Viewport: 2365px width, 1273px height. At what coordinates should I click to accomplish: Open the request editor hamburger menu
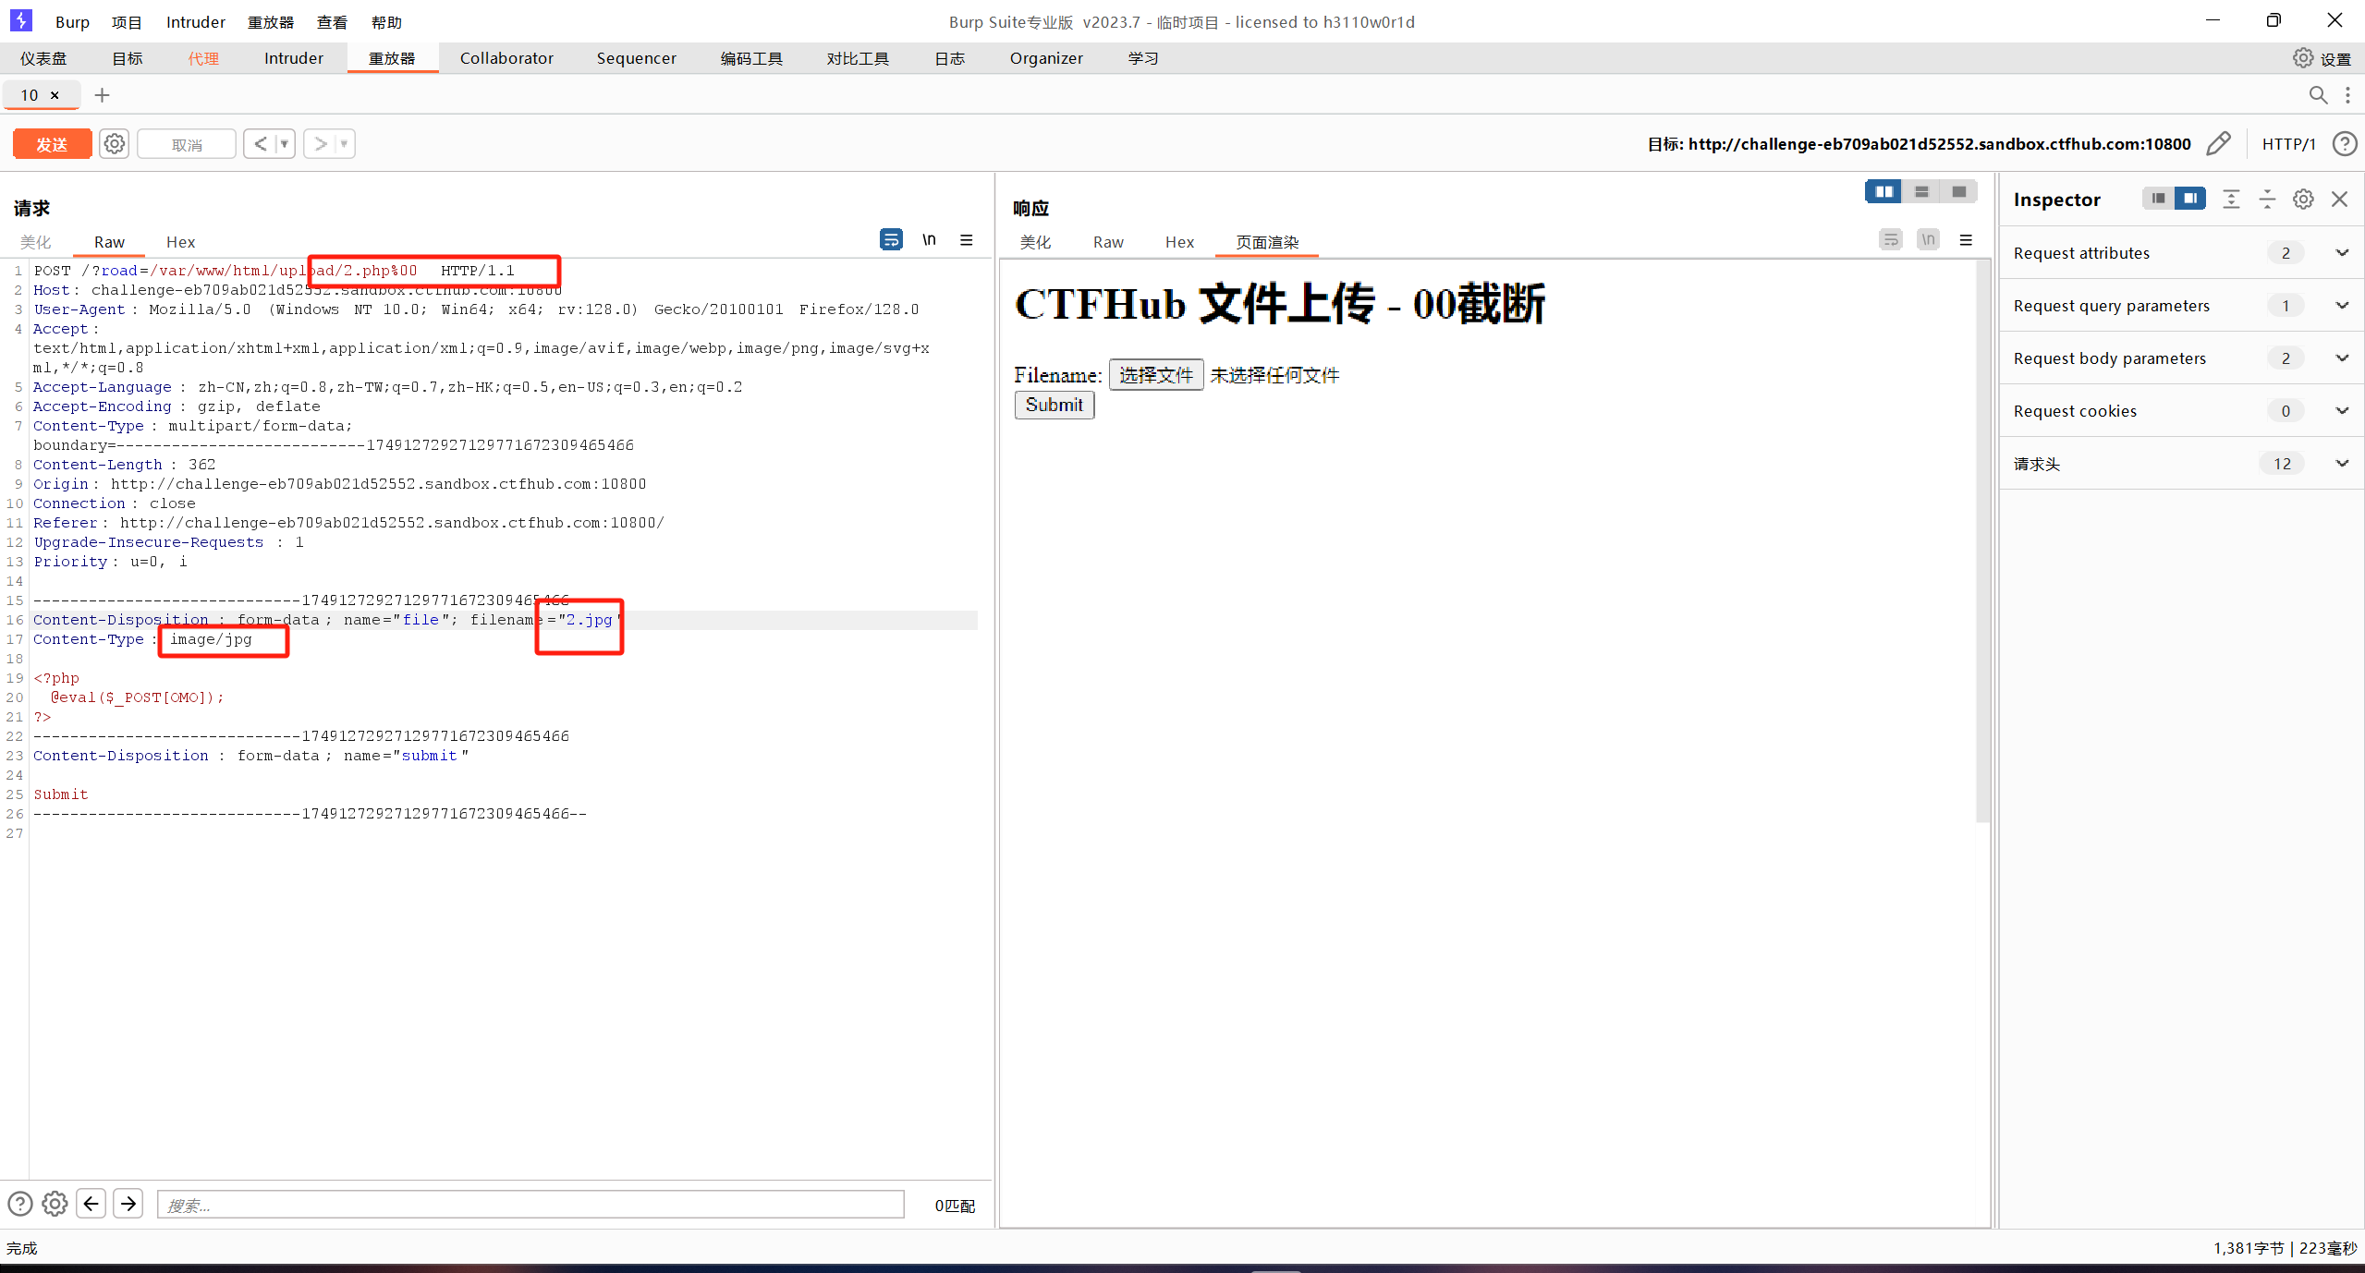tap(967, 240)
